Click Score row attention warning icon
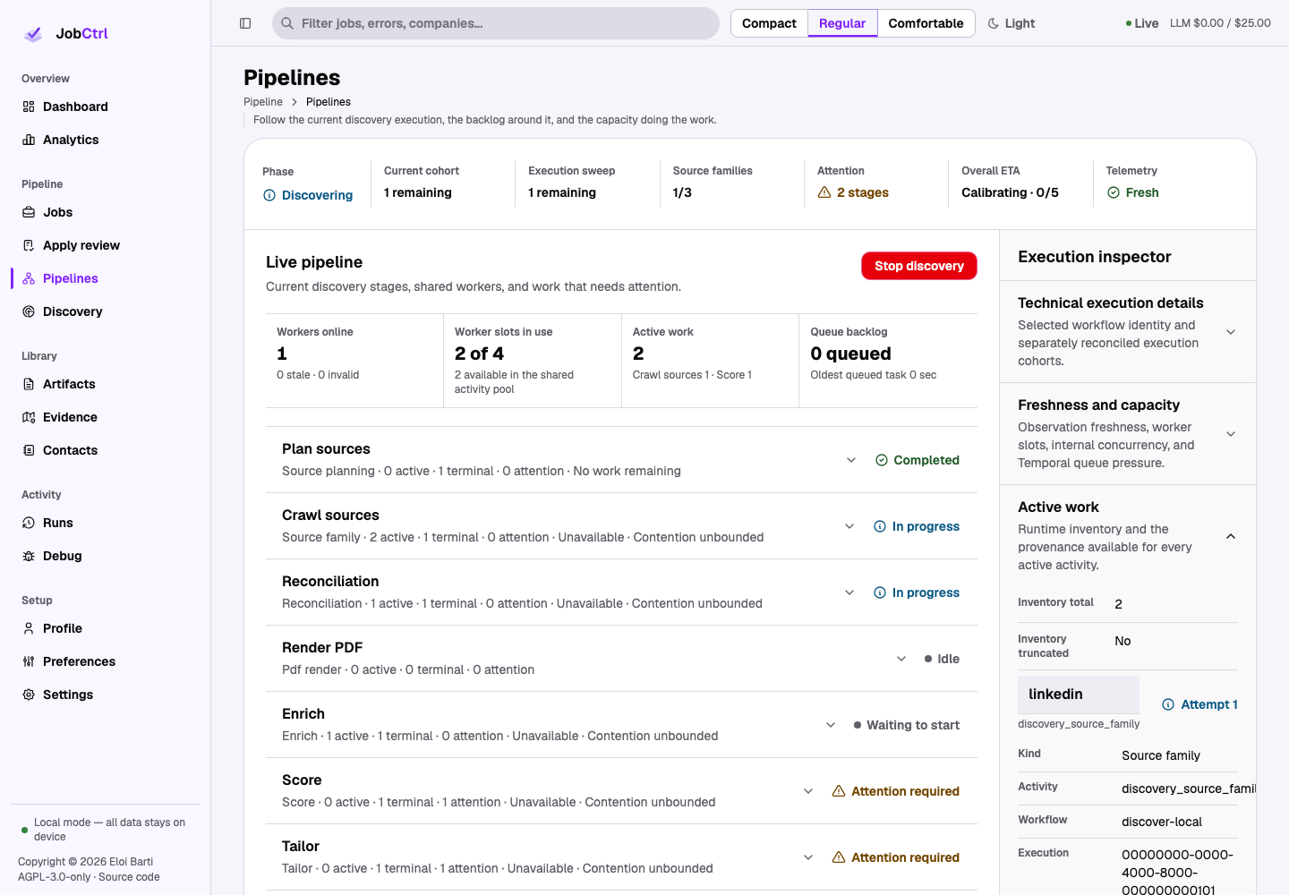This screenshot has width=1289, height=895. coord(839,791)
